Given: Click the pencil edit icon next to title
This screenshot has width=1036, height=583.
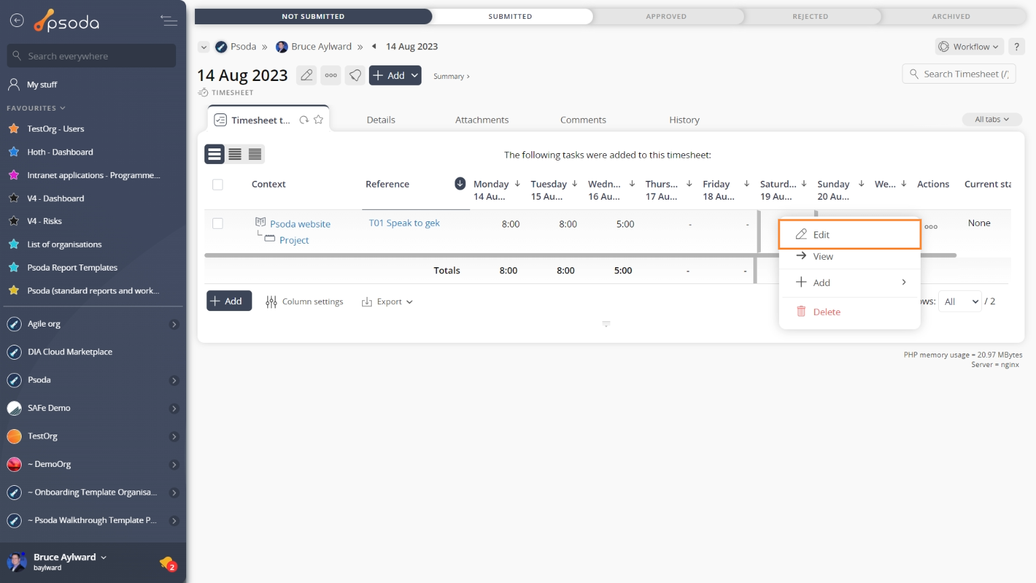Looking at the screenshot, I should coord(306,75).
